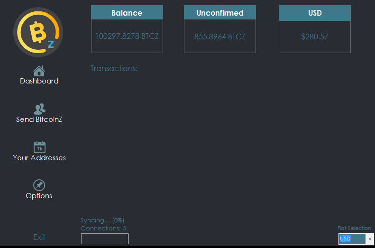Click the Transactions label

point(114,69)
